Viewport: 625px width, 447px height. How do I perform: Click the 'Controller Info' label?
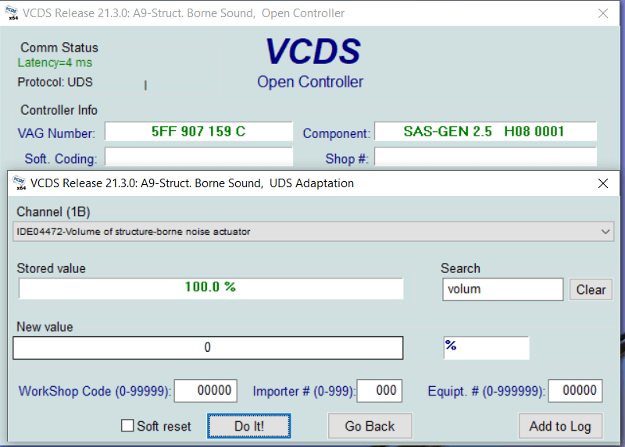[x=59, y=110]
